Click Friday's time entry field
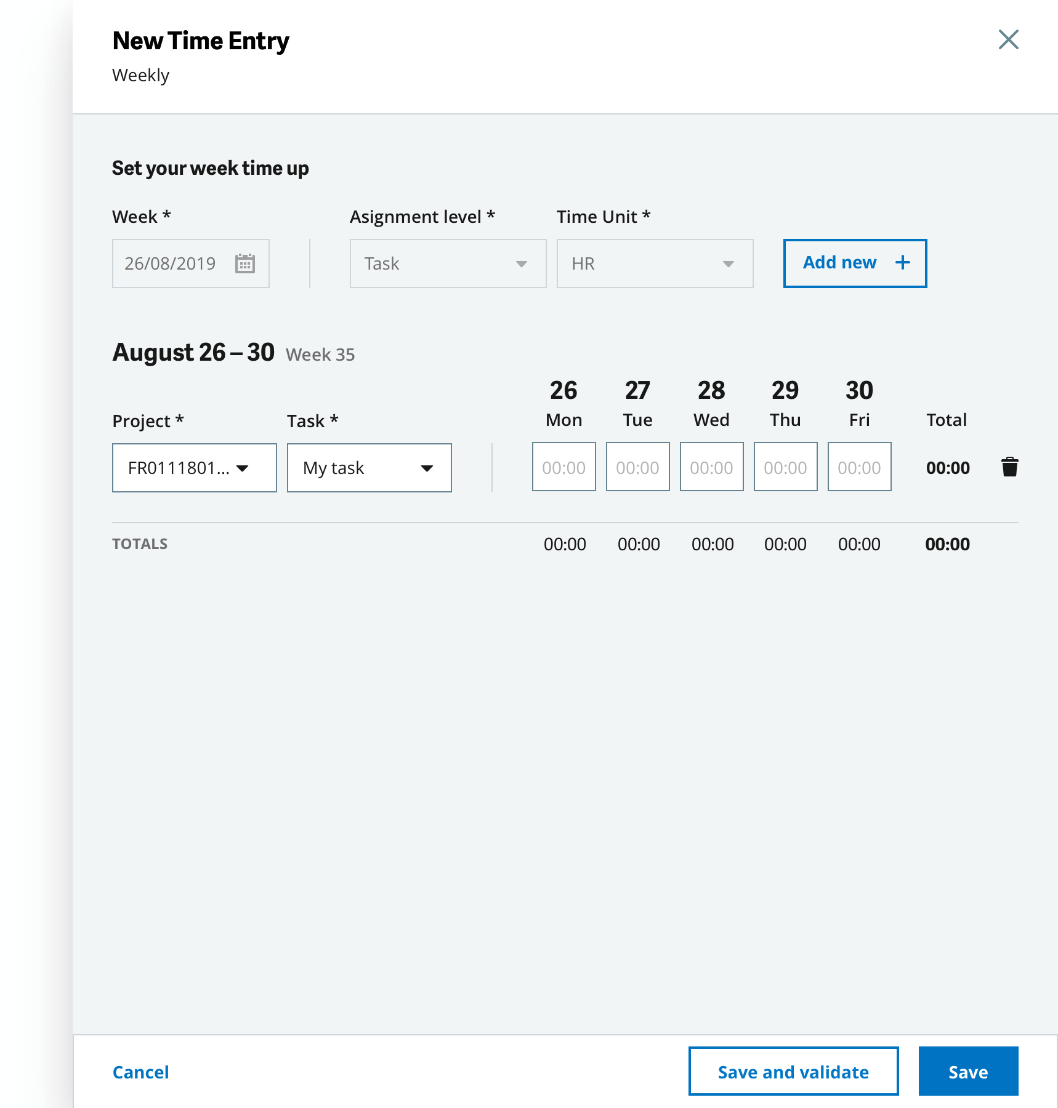 click(859, 467)
